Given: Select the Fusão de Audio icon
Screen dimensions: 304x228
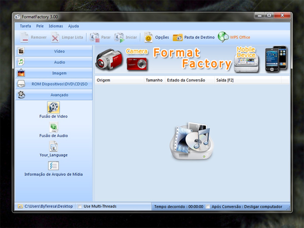Looking at the screenshot, I should (53, 127).
